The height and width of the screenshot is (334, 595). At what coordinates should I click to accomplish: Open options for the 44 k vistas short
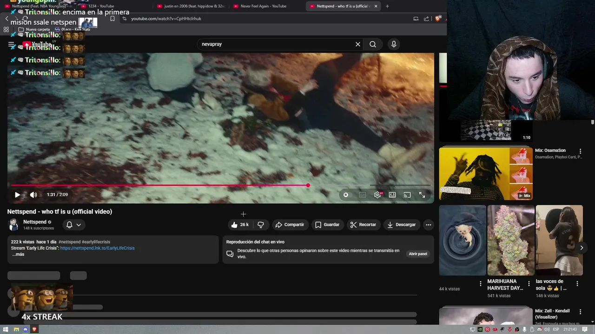pyautogui.click(x=481, y=283)
